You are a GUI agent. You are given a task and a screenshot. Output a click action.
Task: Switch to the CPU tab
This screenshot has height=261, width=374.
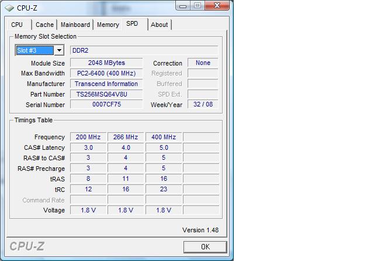tap(17, 25)
